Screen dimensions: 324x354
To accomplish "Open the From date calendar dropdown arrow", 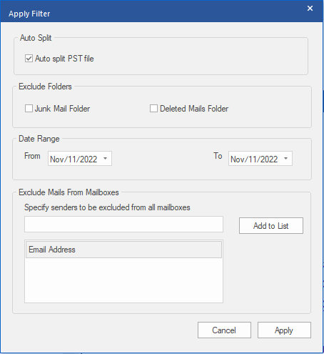I will coord(105,159).
